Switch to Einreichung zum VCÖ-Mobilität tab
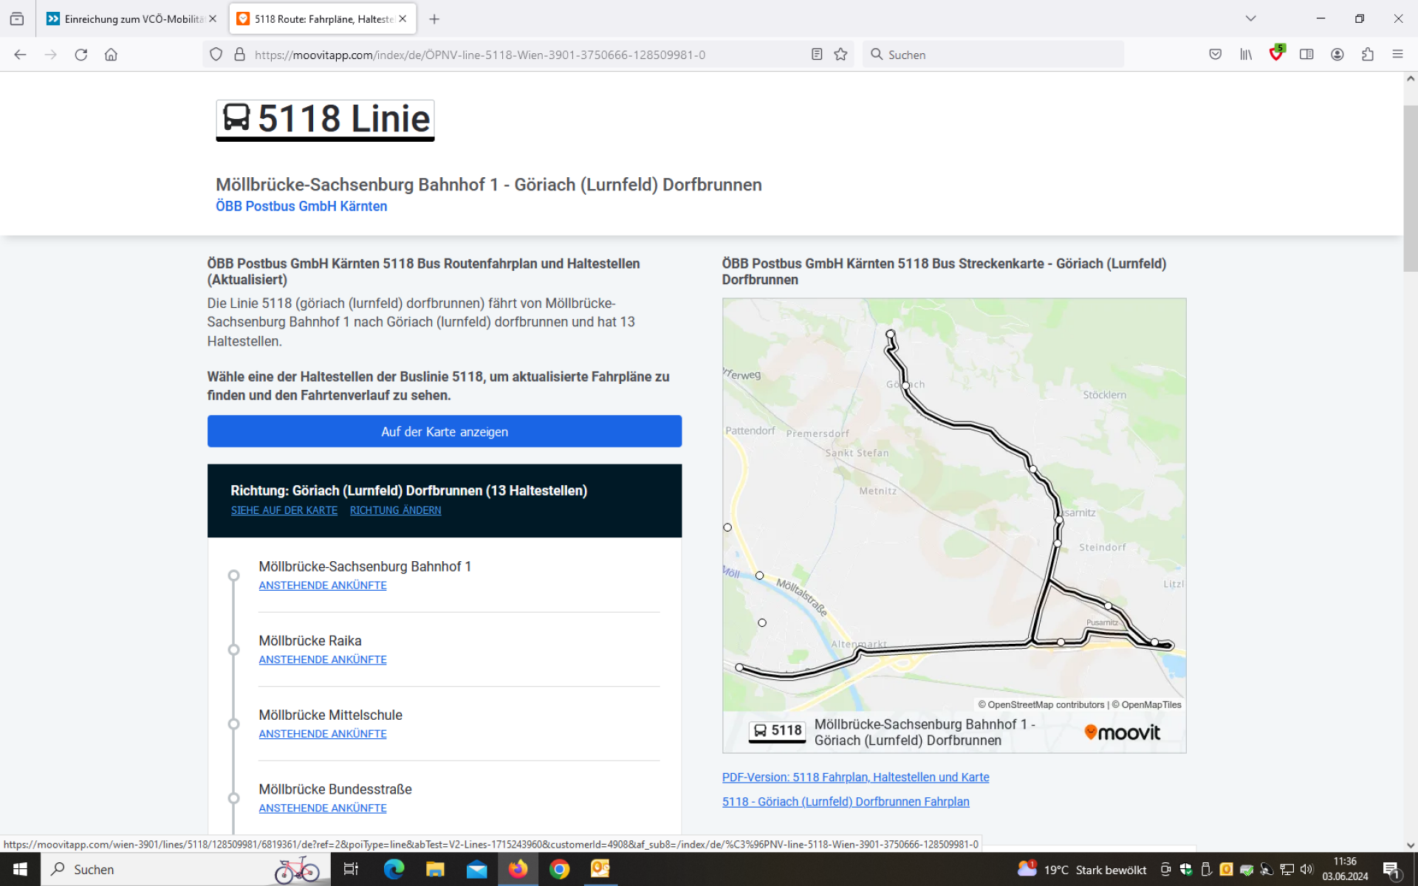Screen dimensions: 1418x886 131,19
